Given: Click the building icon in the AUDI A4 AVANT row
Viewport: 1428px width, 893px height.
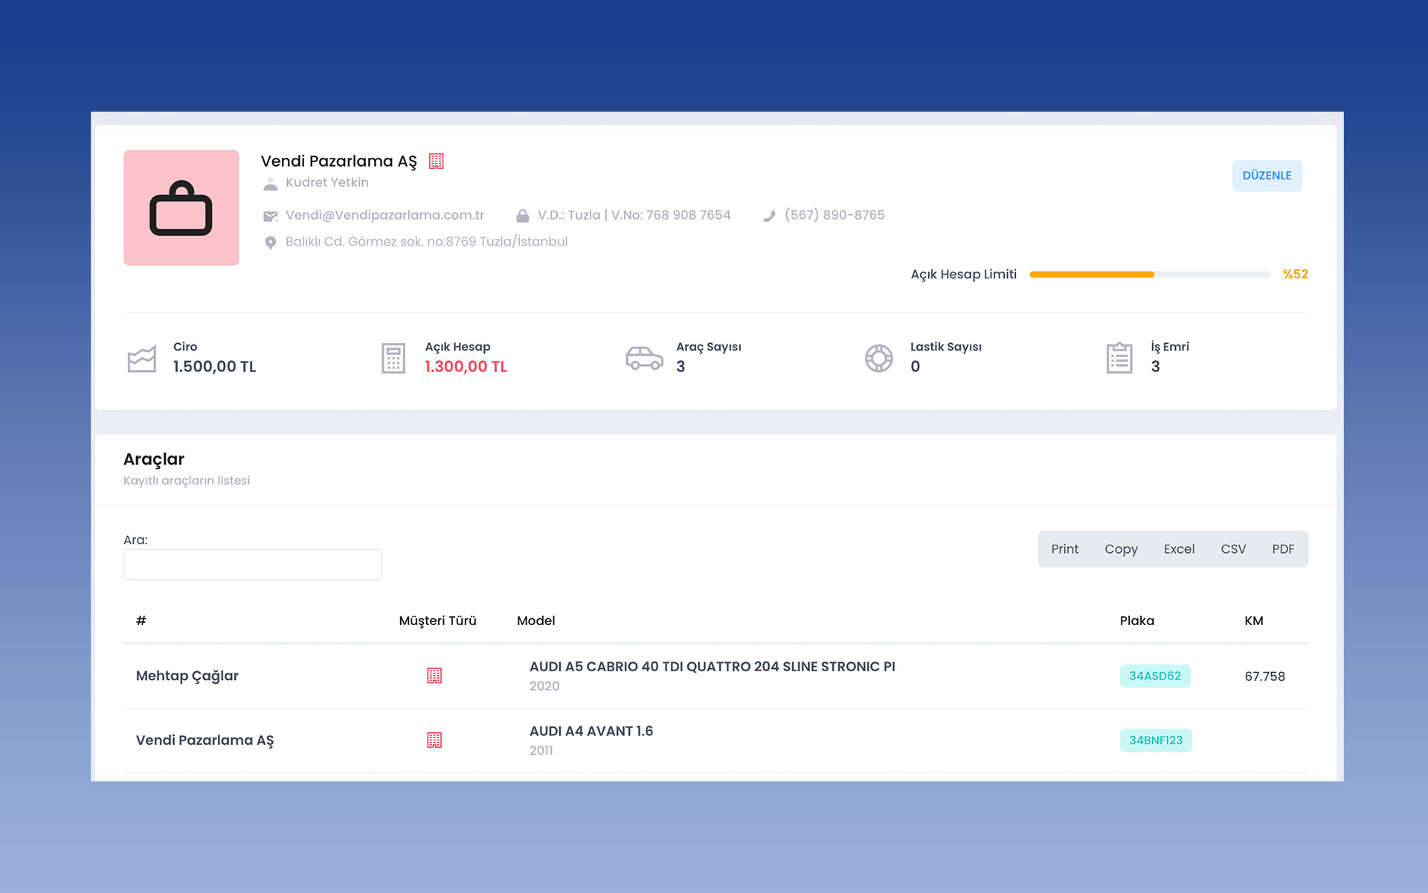Looking at the screenshot, I should click(434, 740).
